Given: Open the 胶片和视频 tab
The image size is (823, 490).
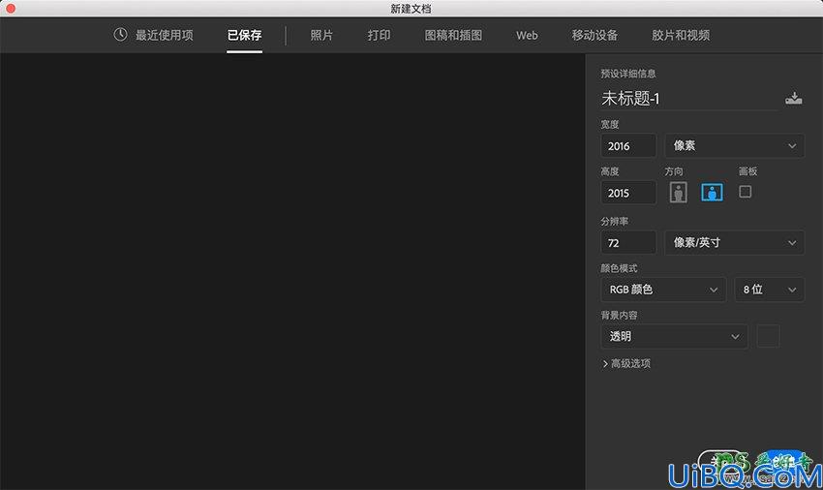Looking at the screenshot, I should (x=681, y=35).
